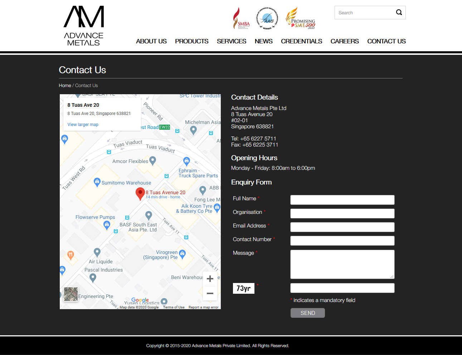Click into the Message text area
Screen dimensions: 462x355
(342, 264)
